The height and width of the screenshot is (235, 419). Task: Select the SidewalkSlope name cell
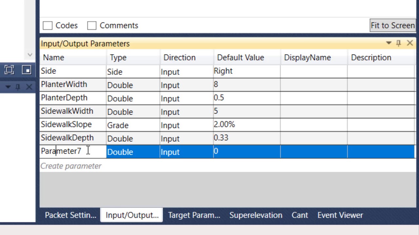(x=73, y=125)
